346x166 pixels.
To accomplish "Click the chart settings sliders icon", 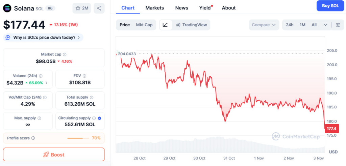I will pyautogui.click(x=338, y=25).
